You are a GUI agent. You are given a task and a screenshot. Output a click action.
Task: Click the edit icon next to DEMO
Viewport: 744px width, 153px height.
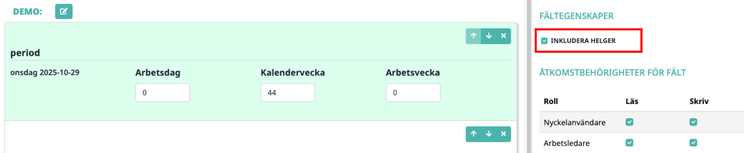click(64, 11)
